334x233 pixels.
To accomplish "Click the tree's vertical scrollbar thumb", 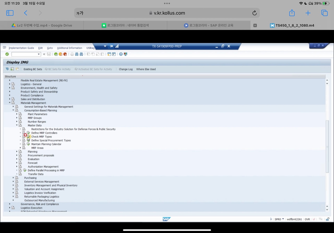I will (x=327, y=146).
